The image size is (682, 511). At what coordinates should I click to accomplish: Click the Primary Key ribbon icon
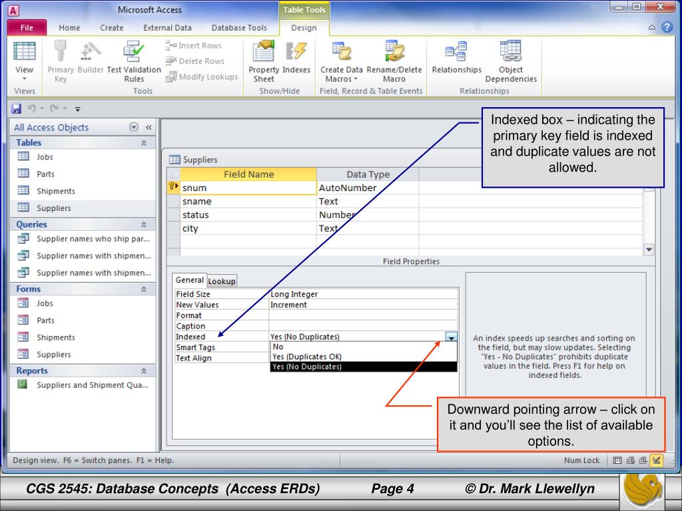61,61
